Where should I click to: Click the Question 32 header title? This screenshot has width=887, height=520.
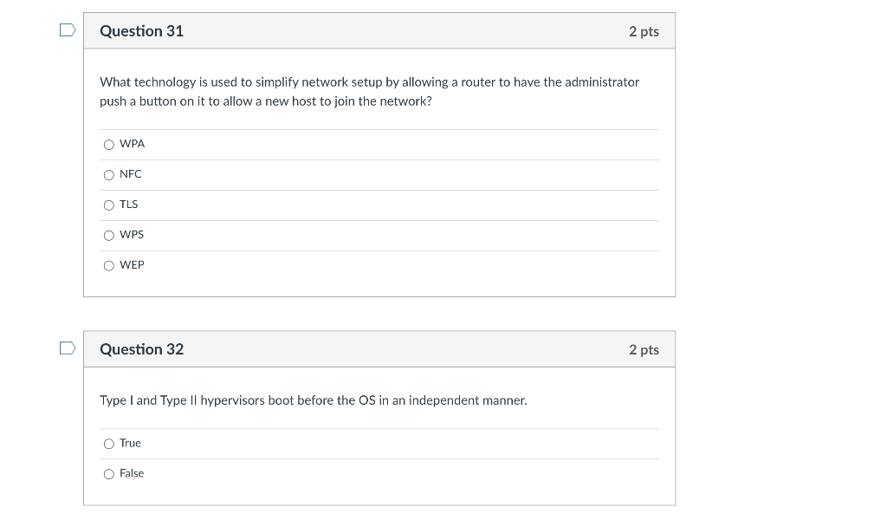coord(141,349)
